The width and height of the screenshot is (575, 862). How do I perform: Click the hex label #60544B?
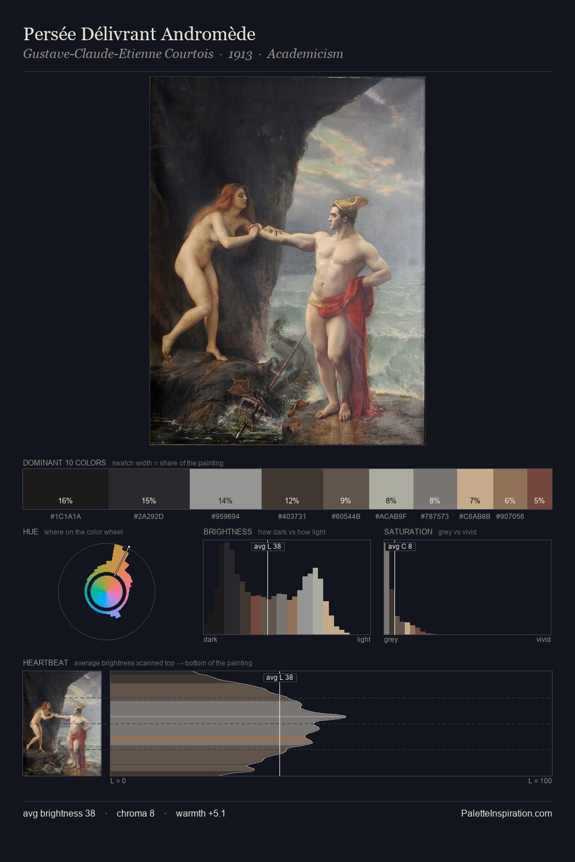(x=346, y=516)
